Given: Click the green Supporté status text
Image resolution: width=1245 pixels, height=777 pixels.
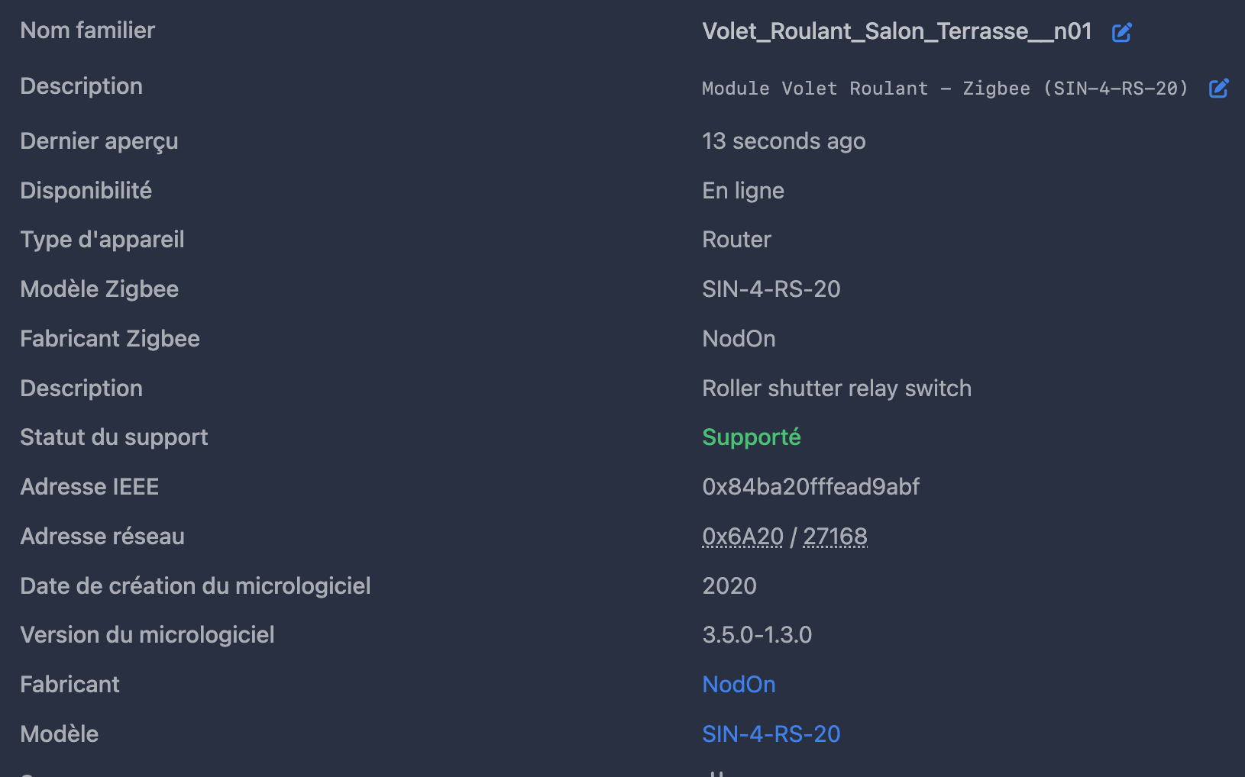Looking at the screenshot, I should [x=751, y=437].
